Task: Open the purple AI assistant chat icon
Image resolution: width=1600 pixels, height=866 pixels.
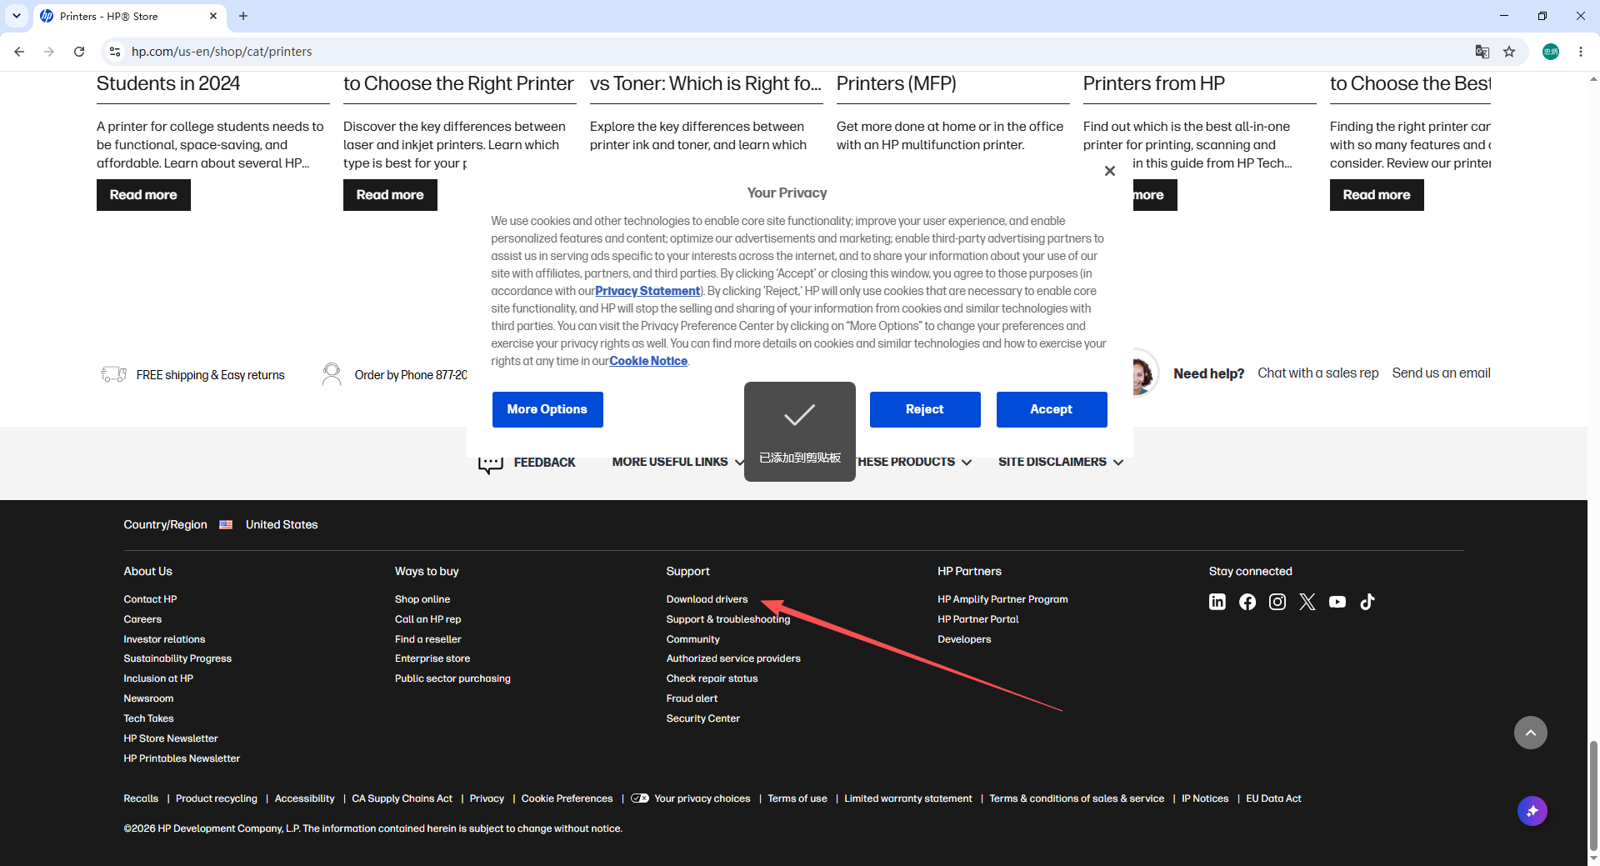Action: 1532,811
